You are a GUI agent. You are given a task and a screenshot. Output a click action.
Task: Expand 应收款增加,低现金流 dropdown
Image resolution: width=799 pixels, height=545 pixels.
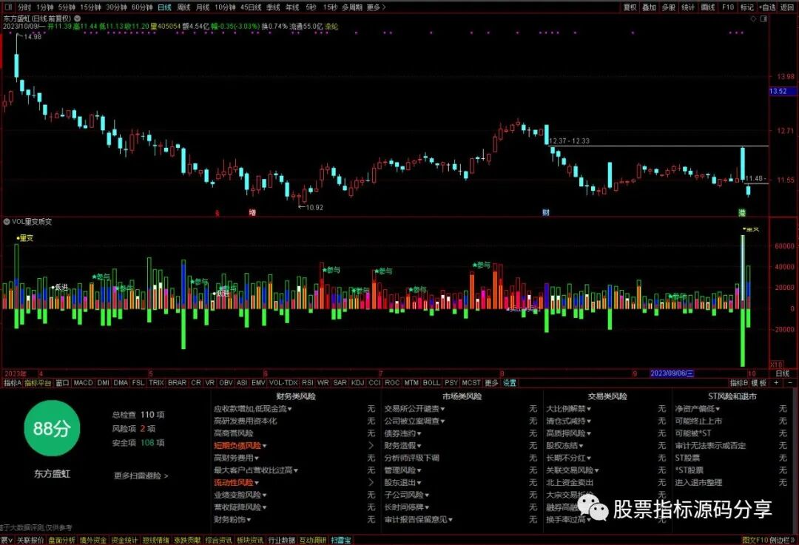253,408
